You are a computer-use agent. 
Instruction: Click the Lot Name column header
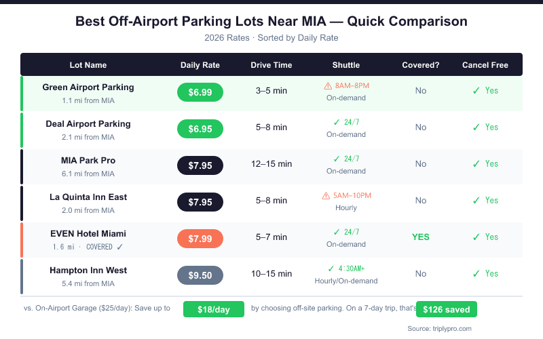(88, 65)
